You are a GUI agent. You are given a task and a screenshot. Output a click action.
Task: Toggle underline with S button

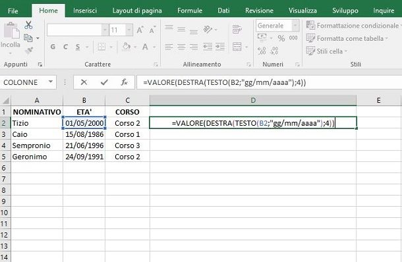(78, 47)
